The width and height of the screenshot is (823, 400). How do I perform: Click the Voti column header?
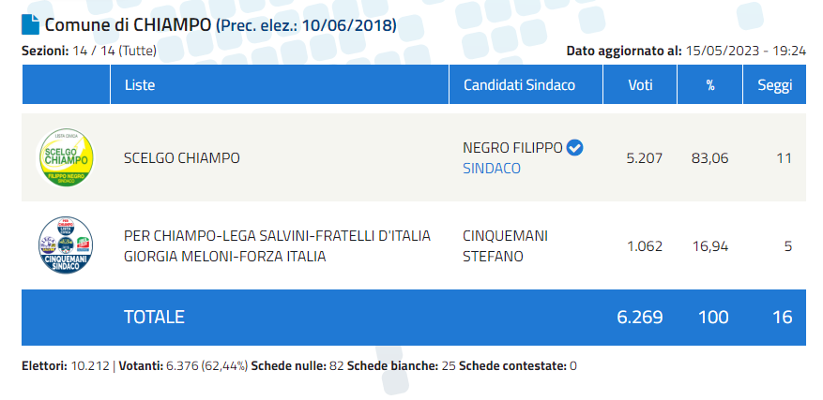640,85
